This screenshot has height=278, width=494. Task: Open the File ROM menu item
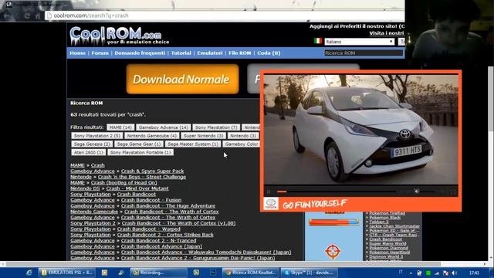click(x=240, y=53)
